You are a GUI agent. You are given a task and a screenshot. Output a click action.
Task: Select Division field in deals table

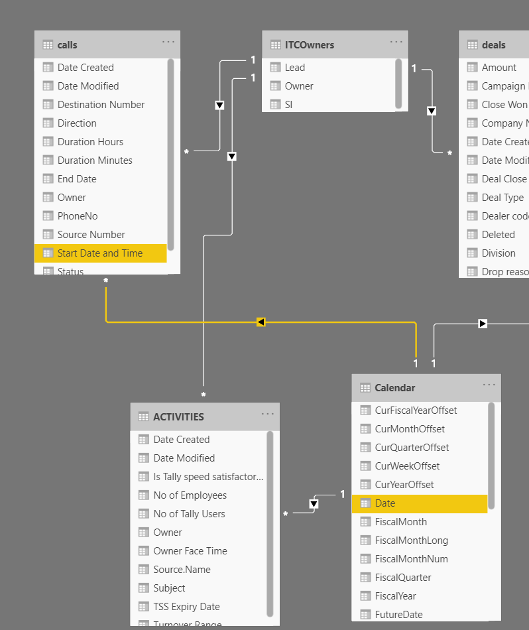pos(494,253)
